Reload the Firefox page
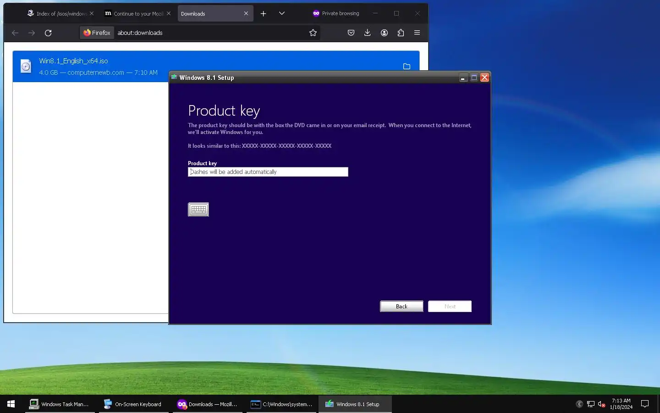 pyautogui.click(x=48, y=33)
